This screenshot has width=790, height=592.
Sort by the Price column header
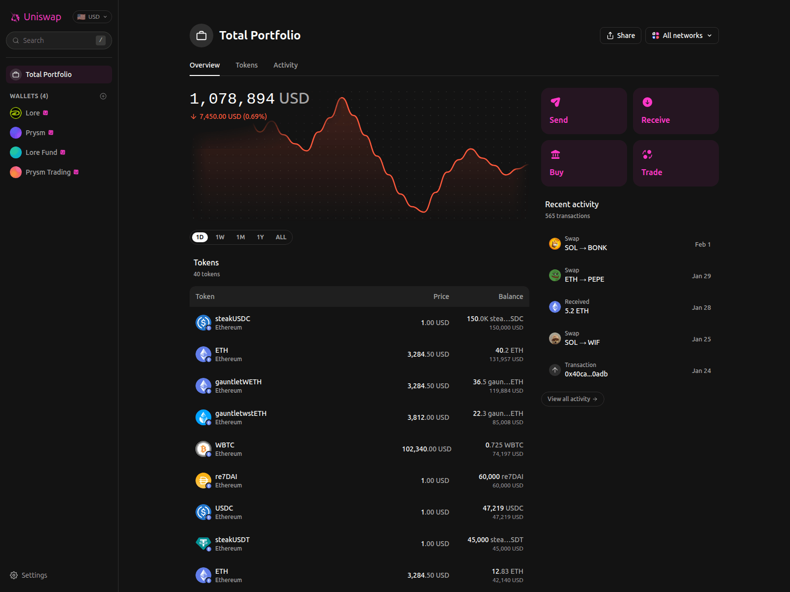(441, 296)
